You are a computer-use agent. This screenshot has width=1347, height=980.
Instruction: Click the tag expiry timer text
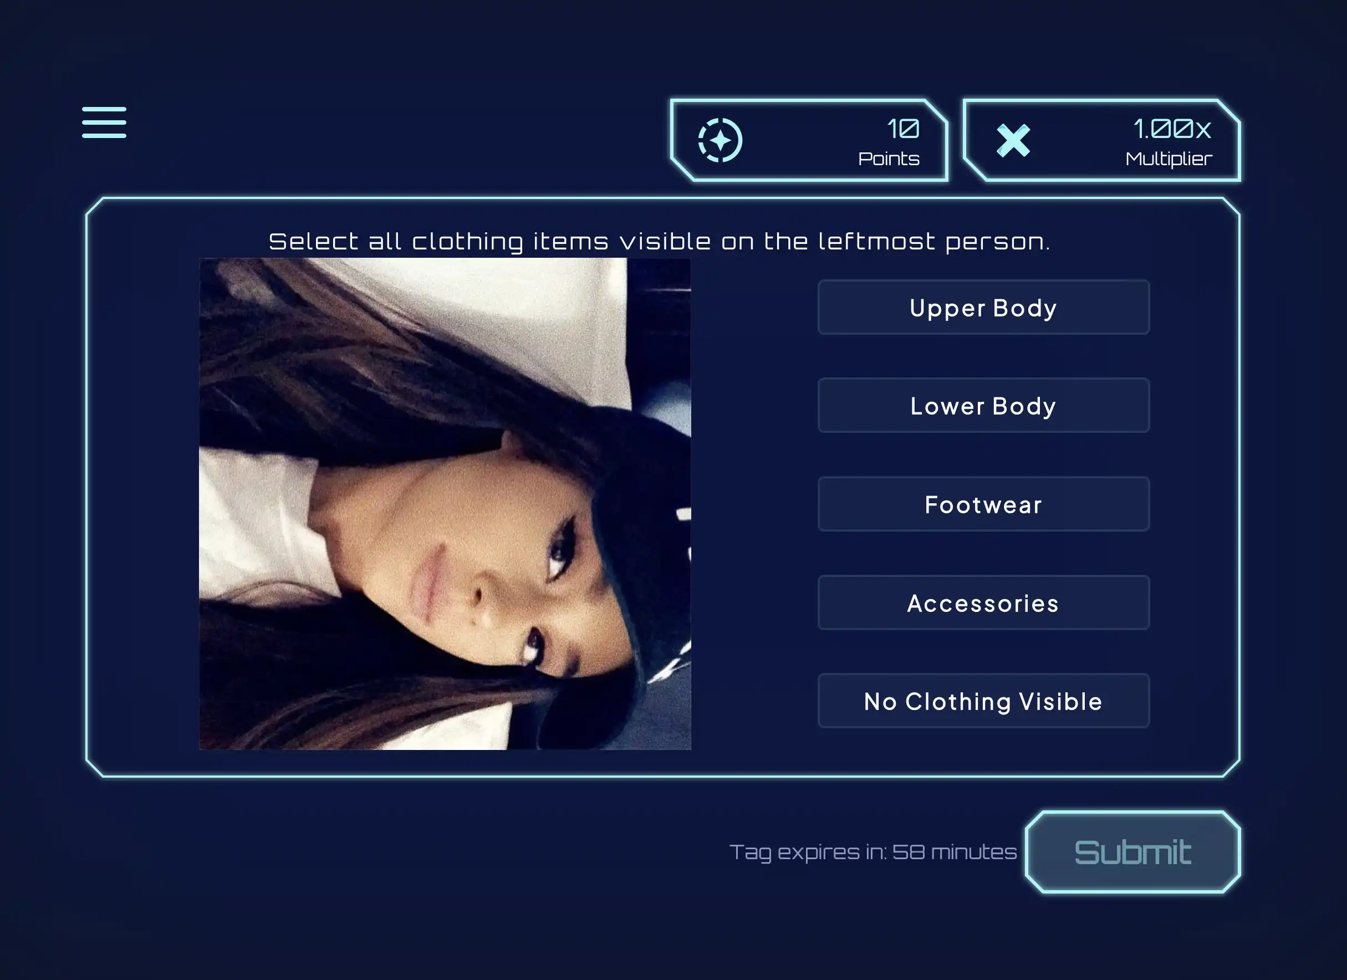[x=873, y=852]
